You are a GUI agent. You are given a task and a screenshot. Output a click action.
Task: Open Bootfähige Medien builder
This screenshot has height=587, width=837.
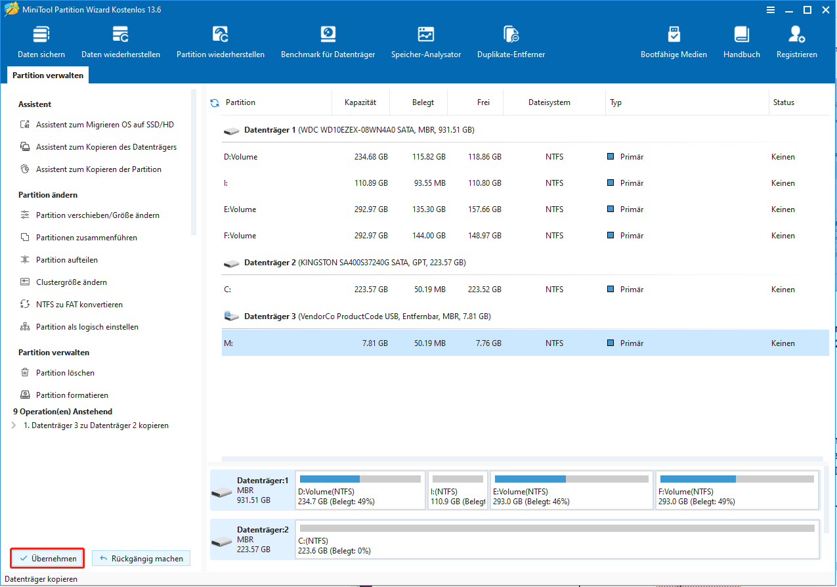674,43
